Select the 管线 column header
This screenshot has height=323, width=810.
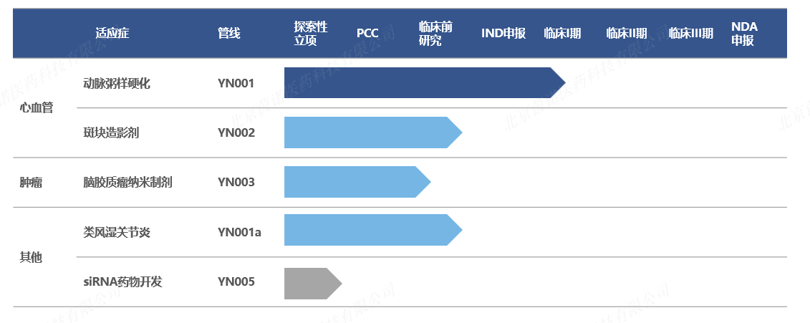[x=229, y=34]
